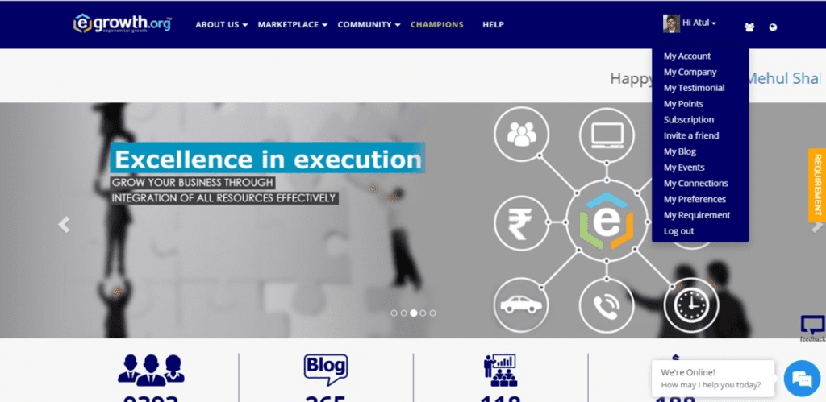Open the Champions nav item
Screen dimensions: 826x402
pyautogui.click(x=436, y=24)
